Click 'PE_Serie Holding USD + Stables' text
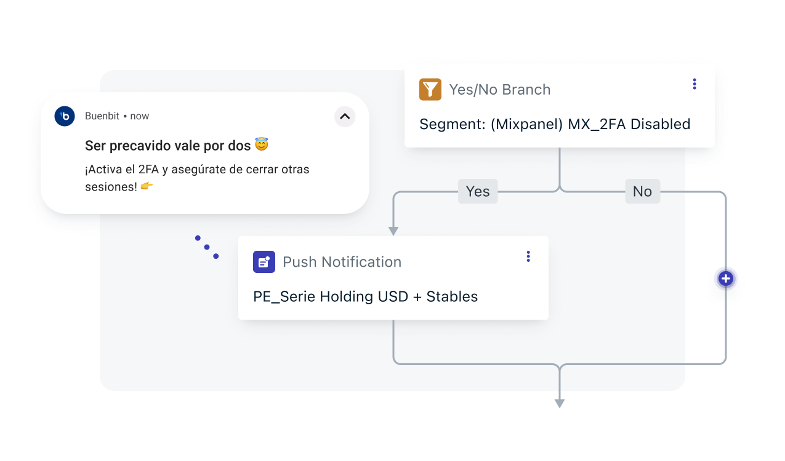The image size is (785, 461). 366,296
